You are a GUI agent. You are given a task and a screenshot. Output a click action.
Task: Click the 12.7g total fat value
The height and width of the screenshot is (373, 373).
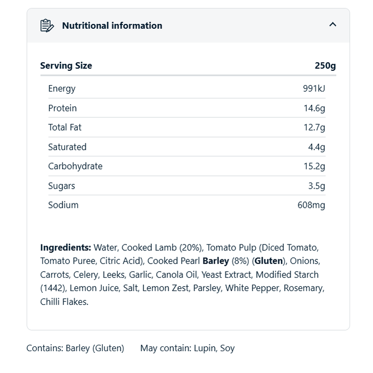click(314, 127)
